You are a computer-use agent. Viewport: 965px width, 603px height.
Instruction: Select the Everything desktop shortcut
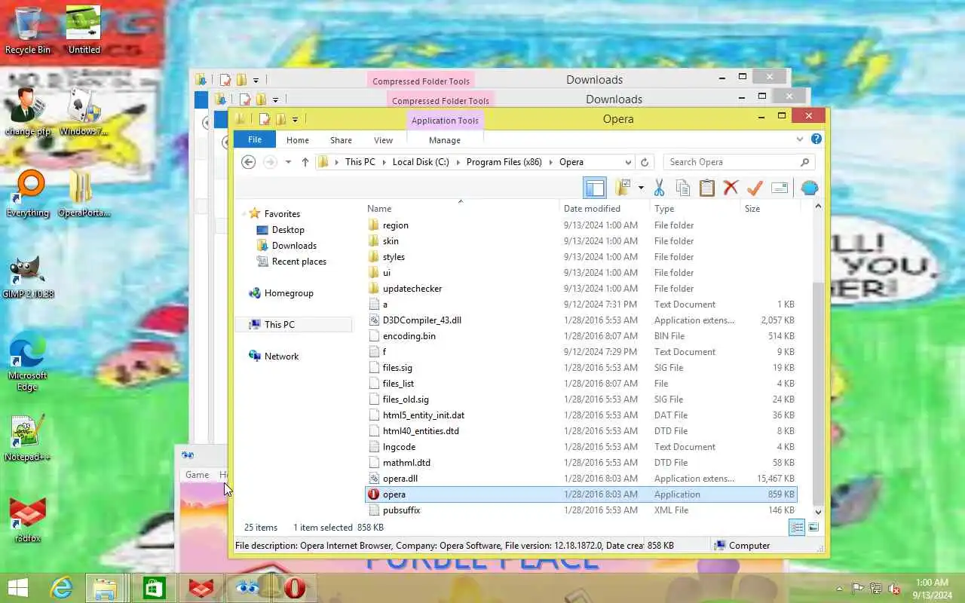[x=28, y=194]
